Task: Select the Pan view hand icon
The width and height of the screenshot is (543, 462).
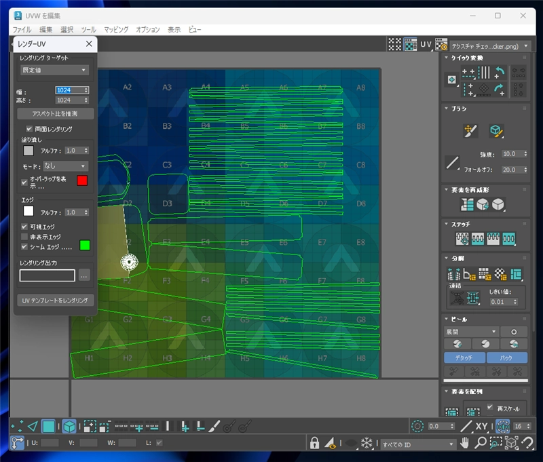Action: tap(465, 444)
